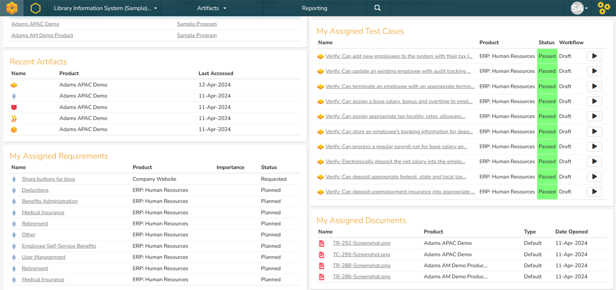The width and height of the screenshot is (616, 290).
Task: Click the Spira logo in the top-left corner
Action: pyautogui.click(x=12, y=8)
